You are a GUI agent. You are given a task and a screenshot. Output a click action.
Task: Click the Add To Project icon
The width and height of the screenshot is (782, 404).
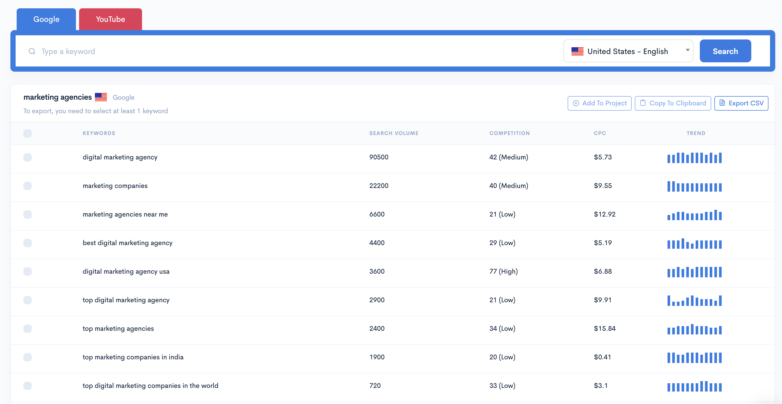point(575,103)
